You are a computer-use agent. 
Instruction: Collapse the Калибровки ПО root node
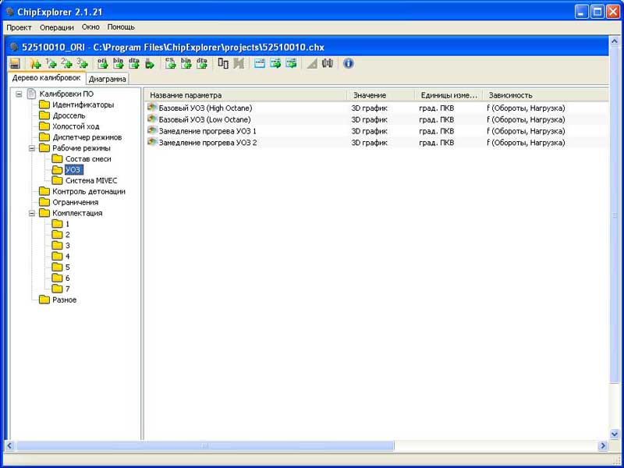(x=19, y=94)
